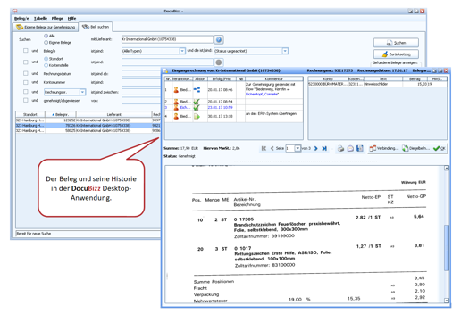Switch to 'Eigene Belege zur Genehmigung' tab
This screenshot has height=322, width=461.
[46, 27]
